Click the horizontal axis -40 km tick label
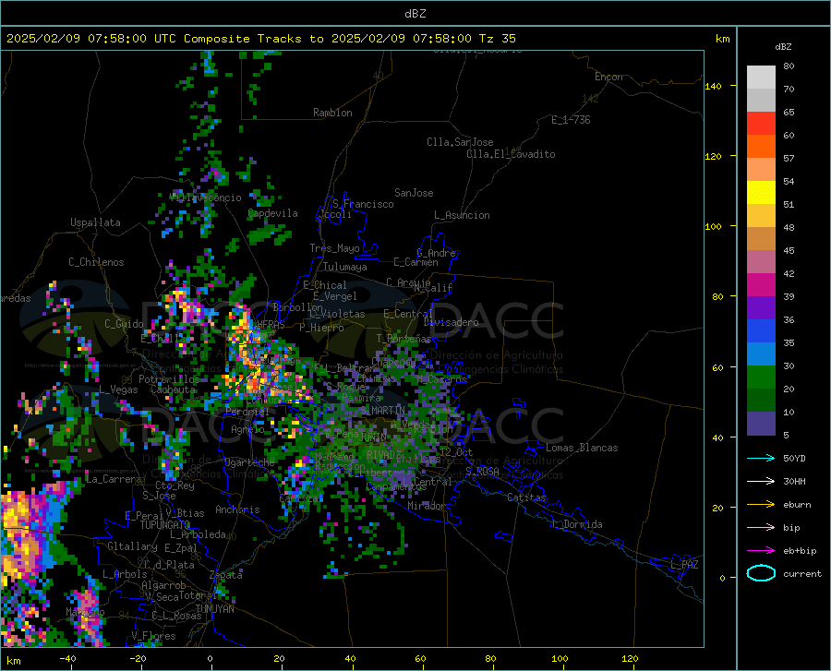Screen dimensions: 831x671 pos(67,659)
